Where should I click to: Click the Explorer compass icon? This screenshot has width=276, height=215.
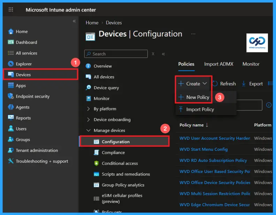[x=11, y=64]
